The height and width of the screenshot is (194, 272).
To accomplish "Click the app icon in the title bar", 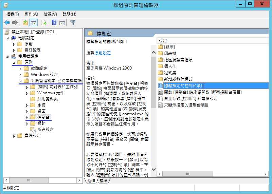I will point(6,5).
